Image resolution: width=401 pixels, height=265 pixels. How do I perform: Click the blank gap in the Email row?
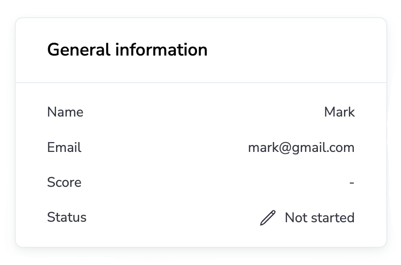tap(162, 147)
